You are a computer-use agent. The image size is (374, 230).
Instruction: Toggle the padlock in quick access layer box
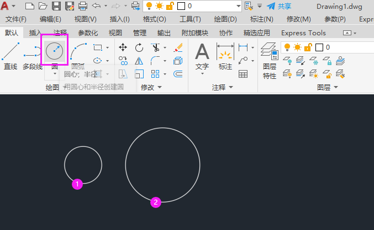point(170,6)
